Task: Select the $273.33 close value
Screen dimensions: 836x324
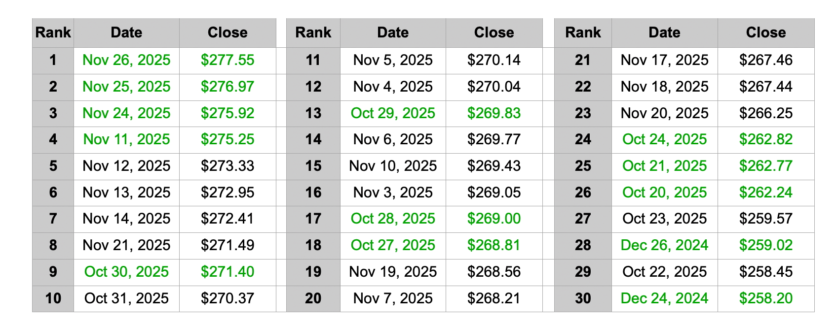Action: click(228, 166)
